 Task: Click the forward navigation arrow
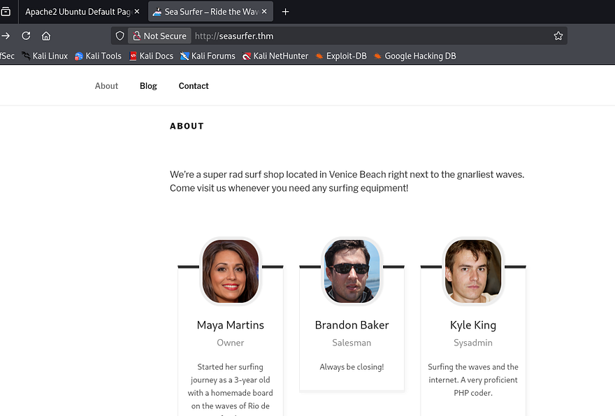6,36
